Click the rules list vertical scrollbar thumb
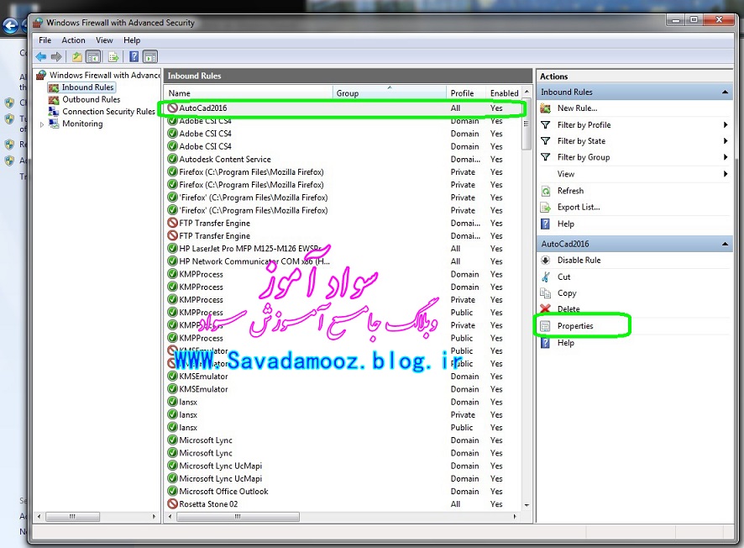Screen dimensions: 744x548 (x=527, y=124)
